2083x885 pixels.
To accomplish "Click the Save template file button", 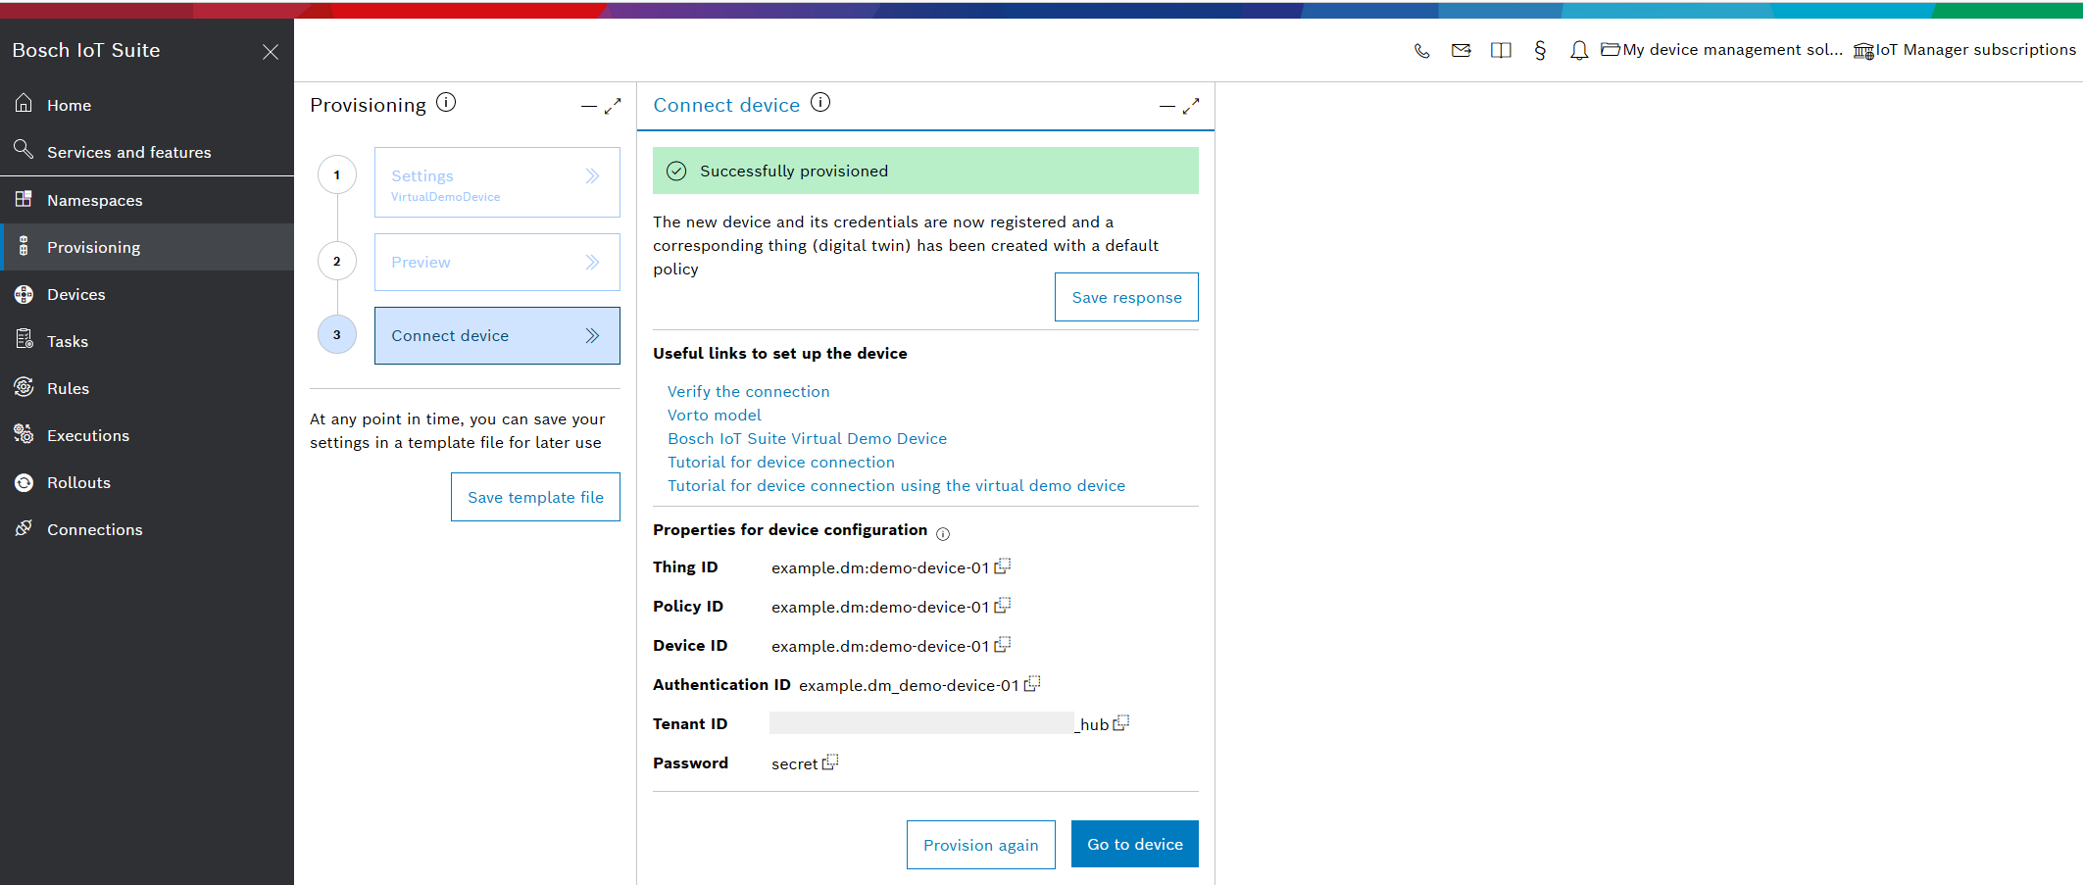I will (x=535, y=497).
